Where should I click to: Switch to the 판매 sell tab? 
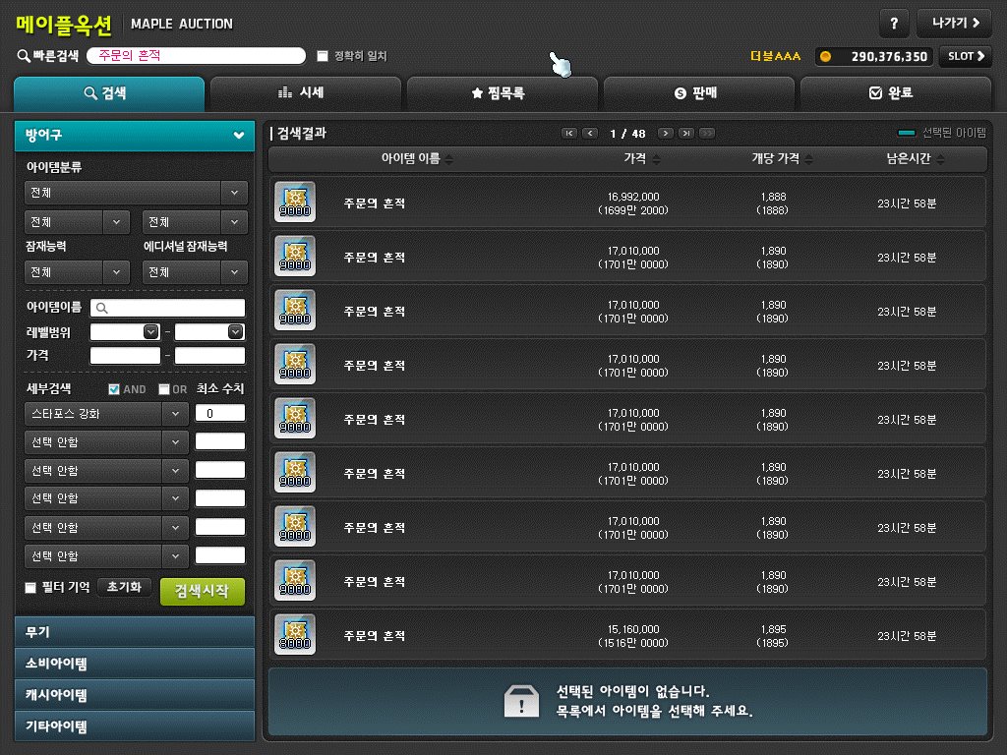point(699,93)
